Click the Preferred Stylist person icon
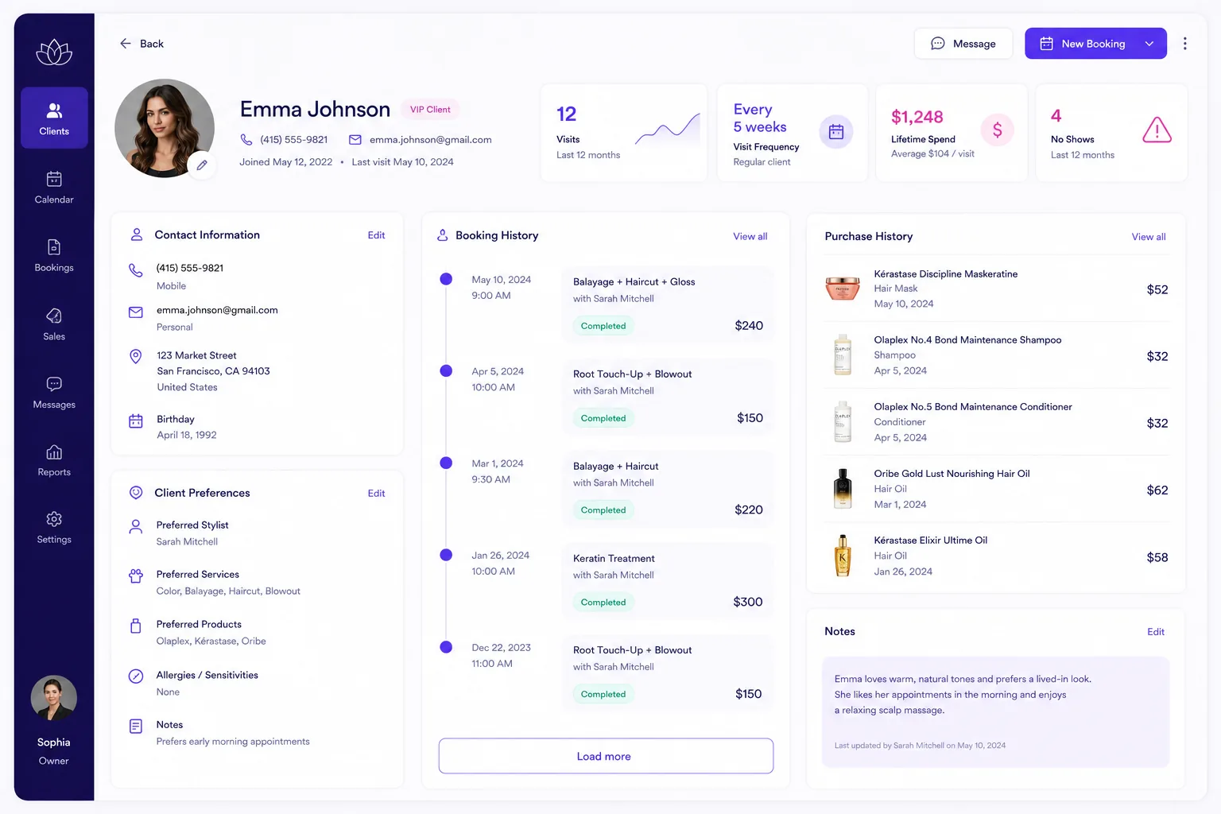Screen dimensions: 1221x814 pos(136,526)
